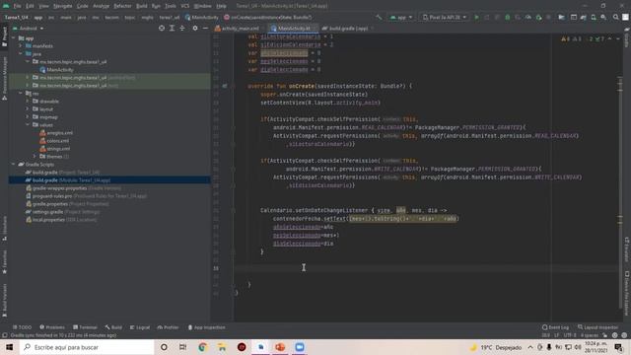Click the Windows Start button
This screenshot has width=631, height=355.
click(x=9, y=347)
